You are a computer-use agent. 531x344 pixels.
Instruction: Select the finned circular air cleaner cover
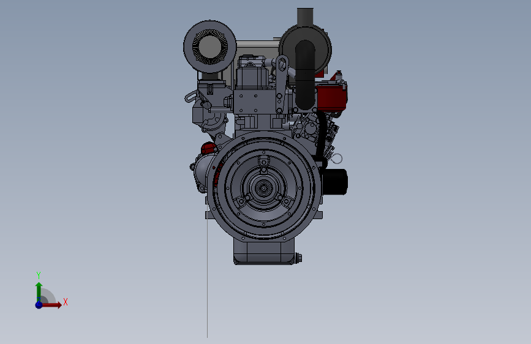[x=210, y=47]
